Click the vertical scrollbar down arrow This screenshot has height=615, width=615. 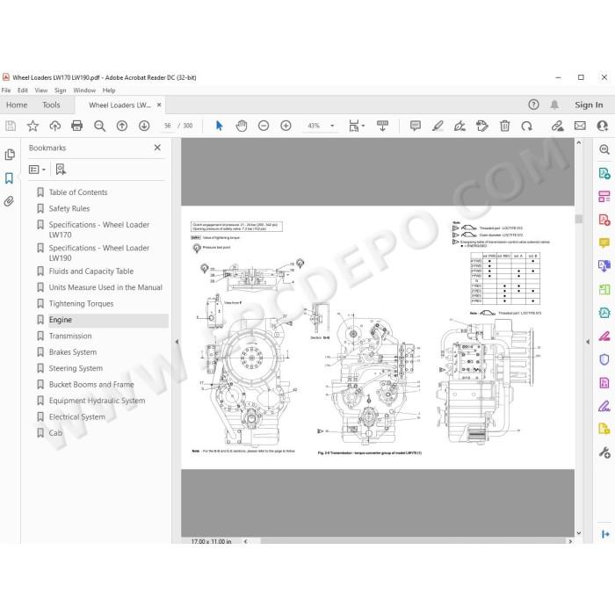click(579, 533)
